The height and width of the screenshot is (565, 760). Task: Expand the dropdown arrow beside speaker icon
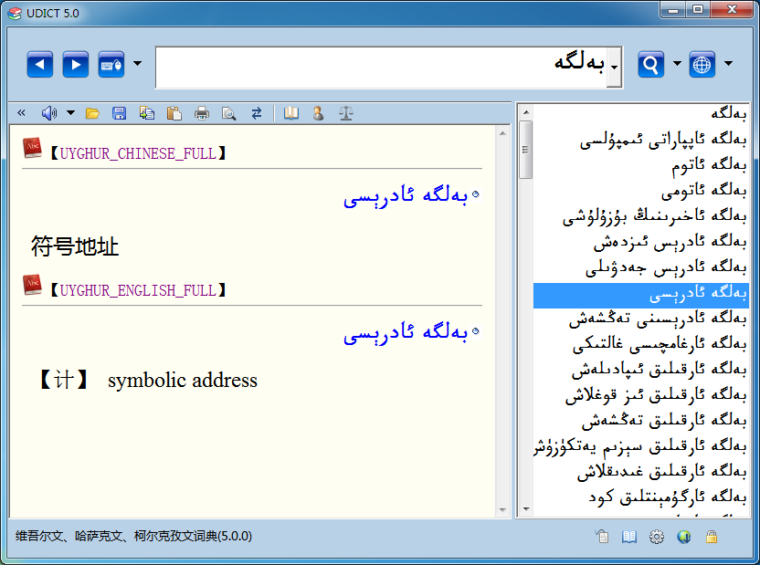[x=70, y=113]
